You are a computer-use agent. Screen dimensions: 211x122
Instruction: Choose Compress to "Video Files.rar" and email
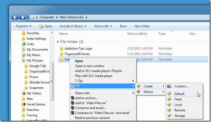click(102, 113)
